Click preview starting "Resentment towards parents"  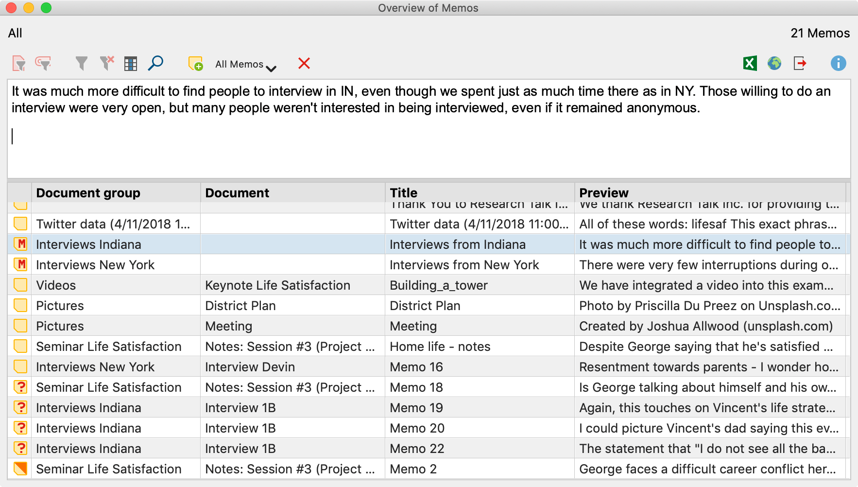710,367
